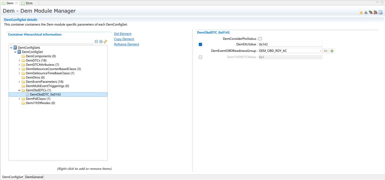Select DemEventParameters (18) in the tree

(x=44, y=82)
